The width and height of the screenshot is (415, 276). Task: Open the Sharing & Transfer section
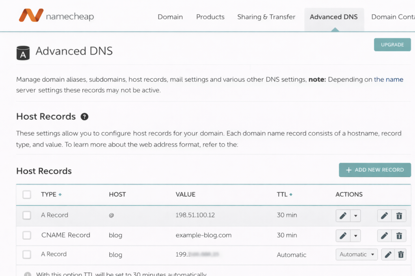pos(266,17)
